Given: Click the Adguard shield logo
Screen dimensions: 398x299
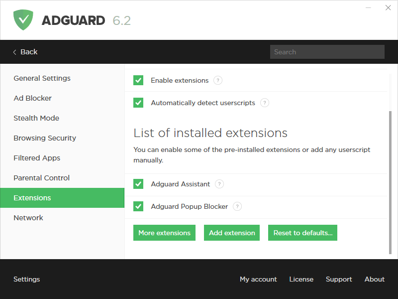Looking at the screenshot, I should (23, 20).
